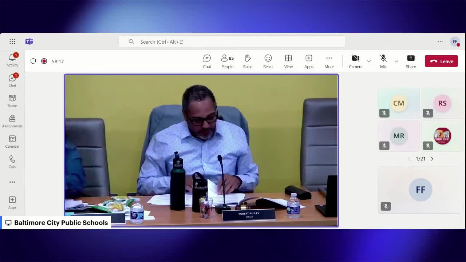Viewport: 466px width, 262px height.
Task: Open the Calendar view
Action: tap(12, 141)
